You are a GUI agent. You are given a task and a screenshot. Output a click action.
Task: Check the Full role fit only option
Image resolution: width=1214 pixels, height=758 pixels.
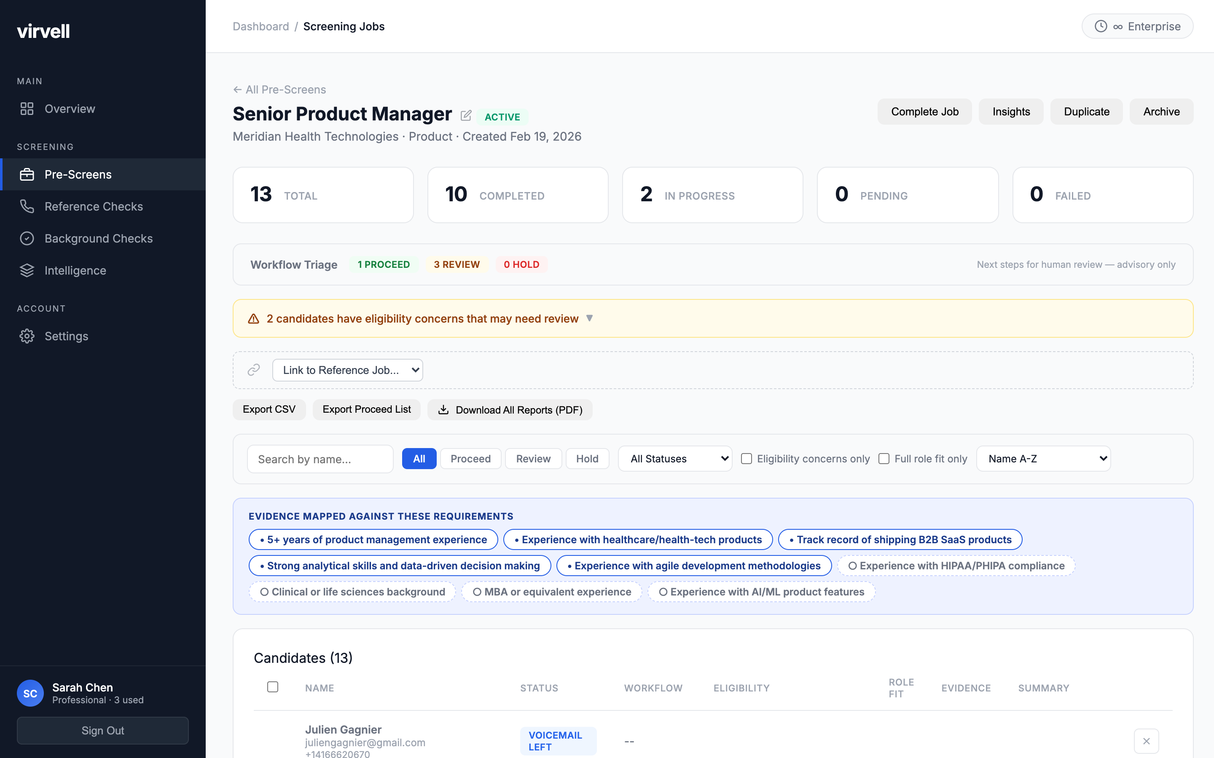click(x=884, y=458)
